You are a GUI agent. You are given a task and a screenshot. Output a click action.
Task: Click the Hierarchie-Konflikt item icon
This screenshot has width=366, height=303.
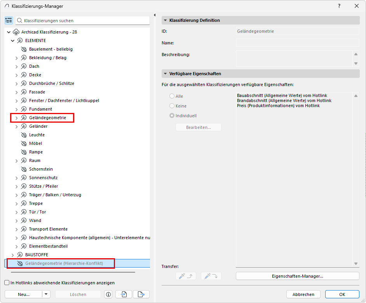pos(20,263)
